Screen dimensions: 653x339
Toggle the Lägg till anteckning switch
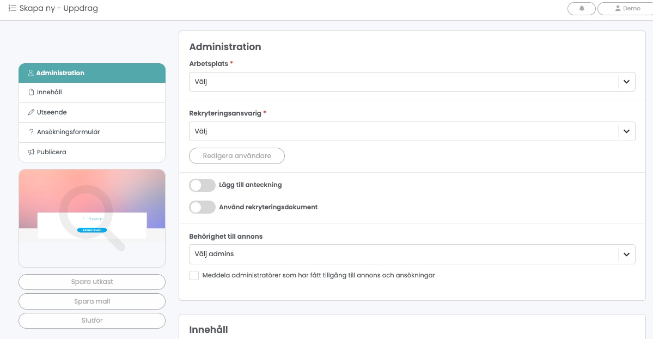(x=203, y=185)
